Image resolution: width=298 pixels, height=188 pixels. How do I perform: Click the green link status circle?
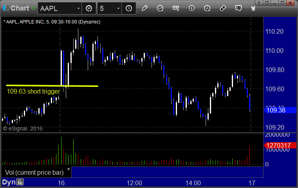click(33, 8)
